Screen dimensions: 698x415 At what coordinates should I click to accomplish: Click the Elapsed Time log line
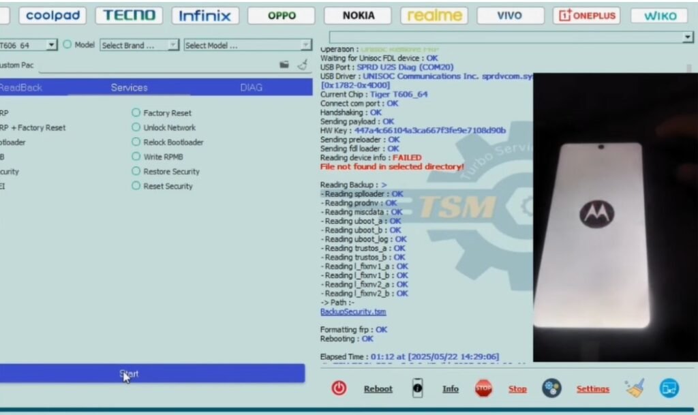pos(410,356)
